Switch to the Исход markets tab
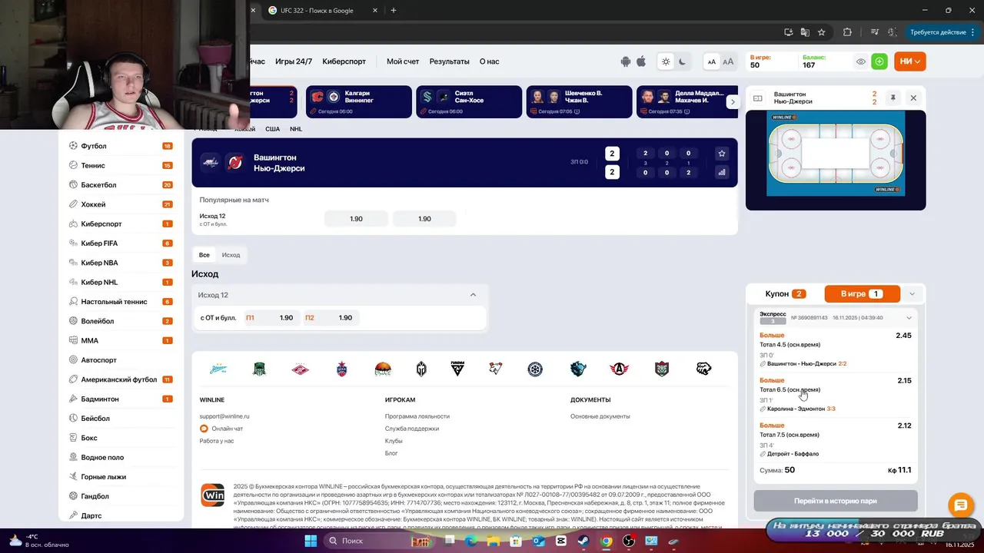Viewport: 984px width, 553px height. point(231,255)
